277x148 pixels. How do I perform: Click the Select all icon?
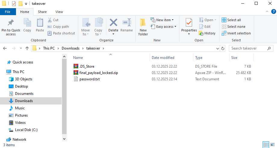(224, 20)
